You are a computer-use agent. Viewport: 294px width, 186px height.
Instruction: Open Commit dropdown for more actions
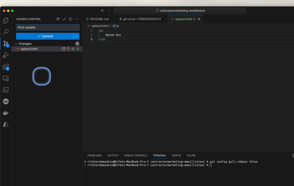tap(76, 36)
